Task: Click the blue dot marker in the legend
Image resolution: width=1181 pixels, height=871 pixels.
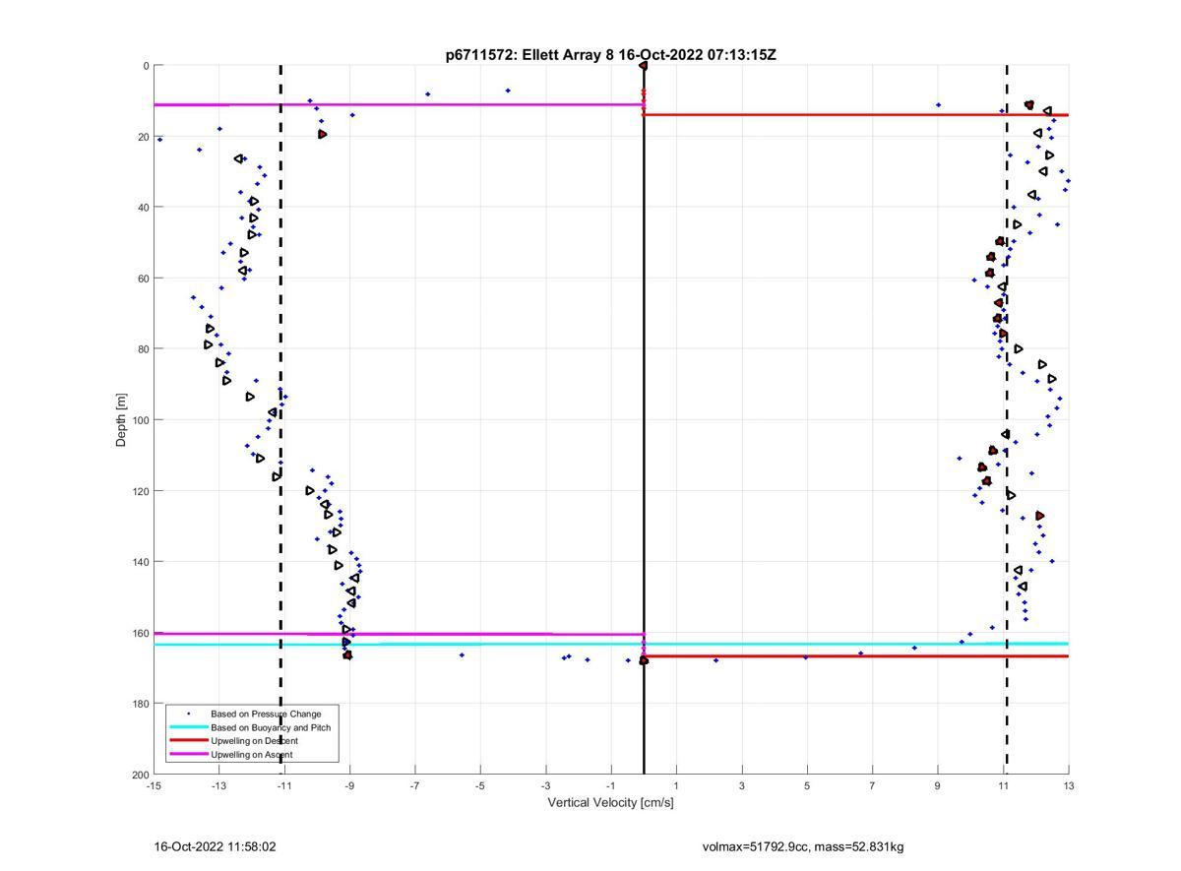Action: coord(188,714)
